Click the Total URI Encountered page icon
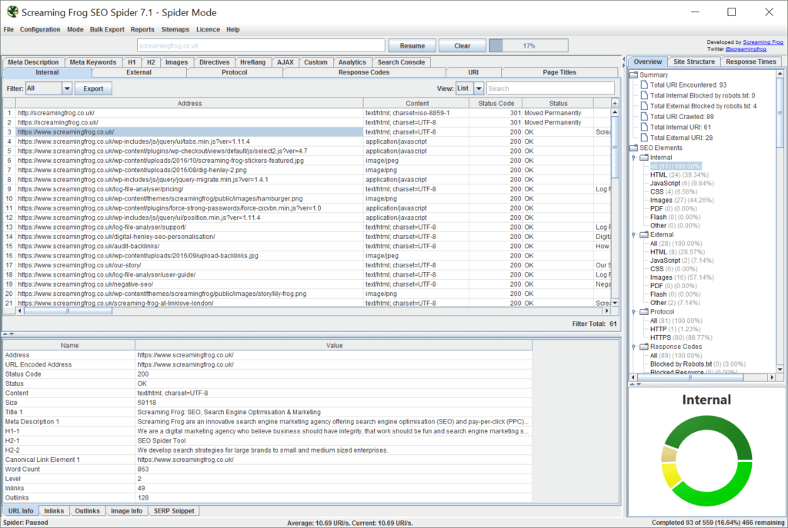The width and height of the screenshot is (788, 528). [644, 85]
